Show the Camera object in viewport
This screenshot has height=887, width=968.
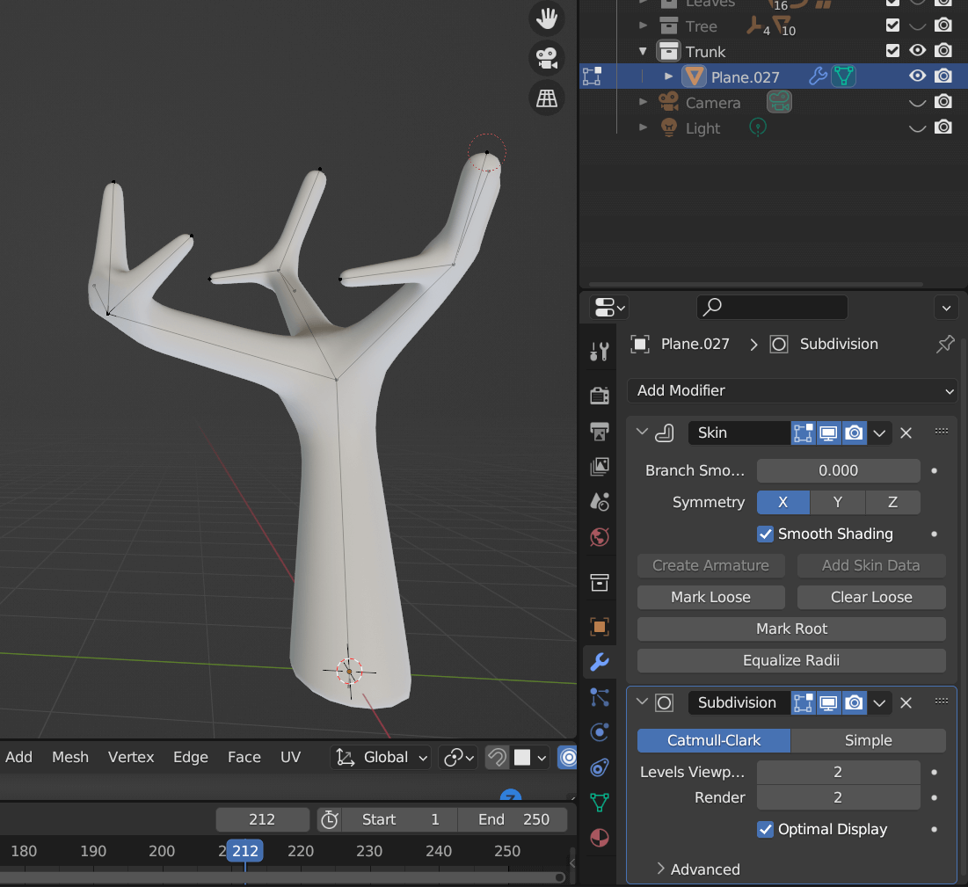[917, 102]
